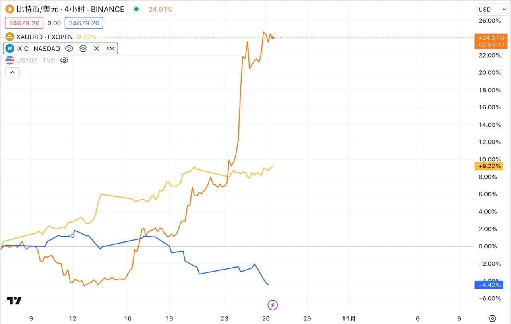
Task: Open IXIC NASDAQ settings gear
Action: pyautogui.click(x=83, y=49)
